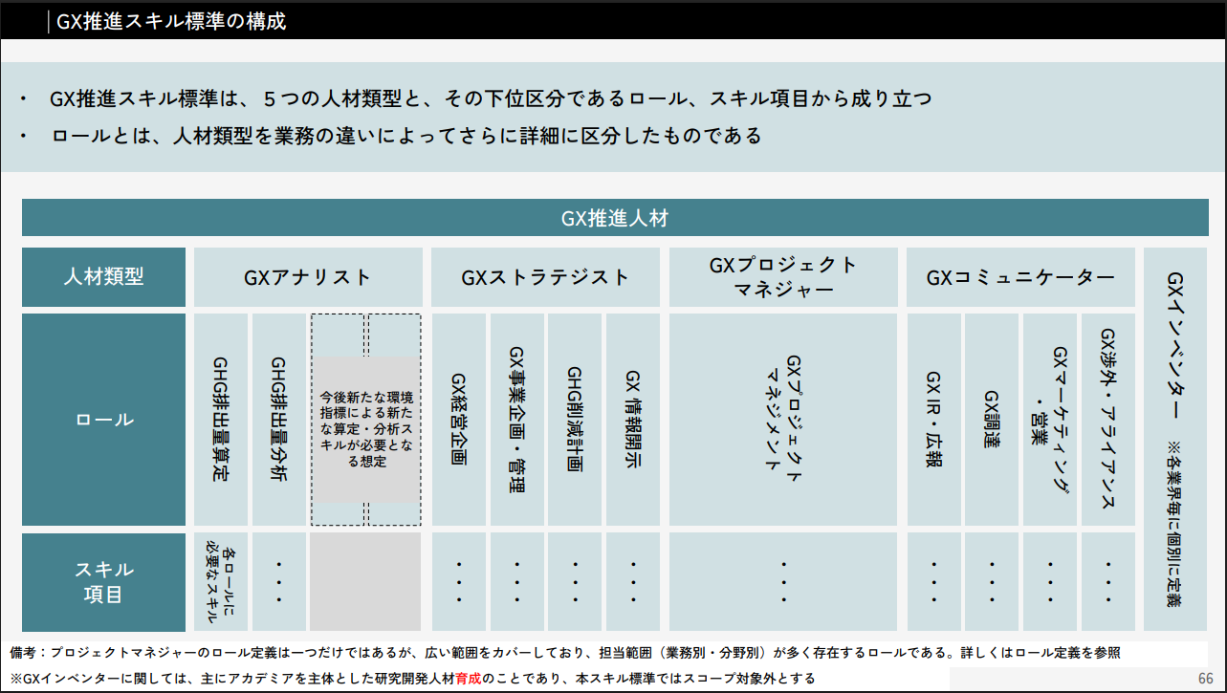Select the GX渉外・アライアンス role cell
The width and height of the screenshot is (1227, 693).
(x=1108, y=420)
